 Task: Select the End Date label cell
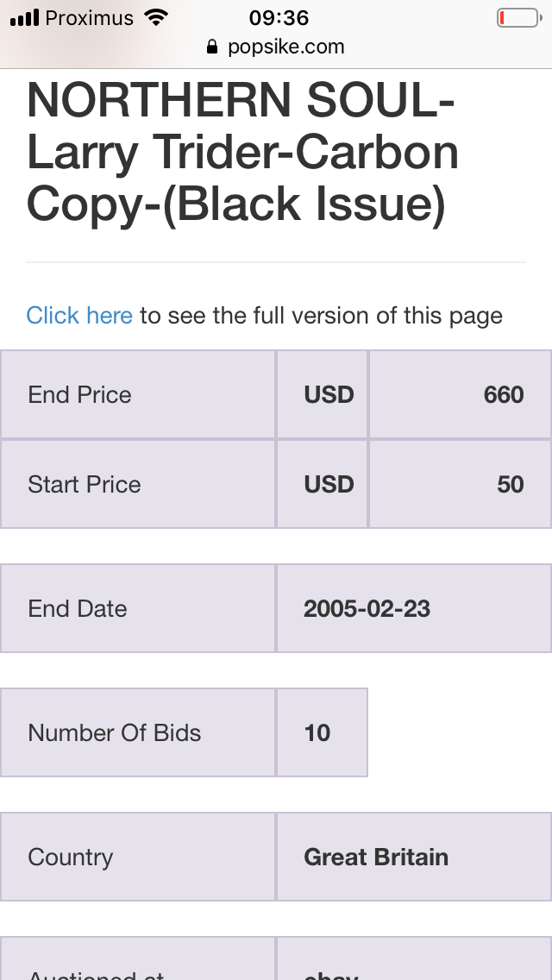point(138,608)
